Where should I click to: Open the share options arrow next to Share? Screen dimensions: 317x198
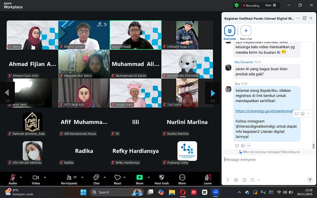tap(149, 178)
